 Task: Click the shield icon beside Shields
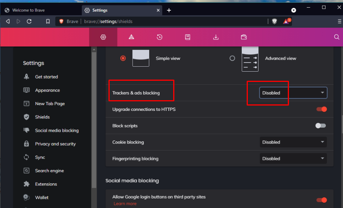click(x=27, y=117)
